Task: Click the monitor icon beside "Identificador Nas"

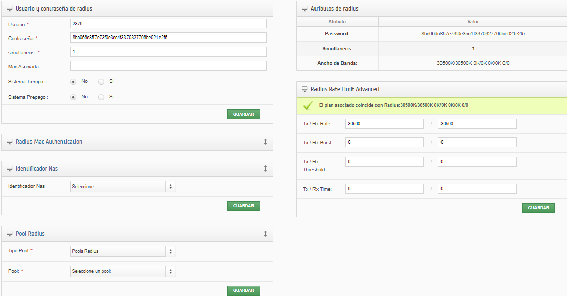Action: click(x=9, y=168)
